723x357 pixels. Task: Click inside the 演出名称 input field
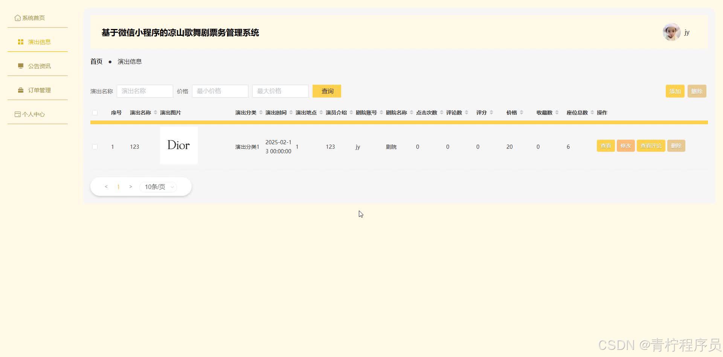pos(145,91)
